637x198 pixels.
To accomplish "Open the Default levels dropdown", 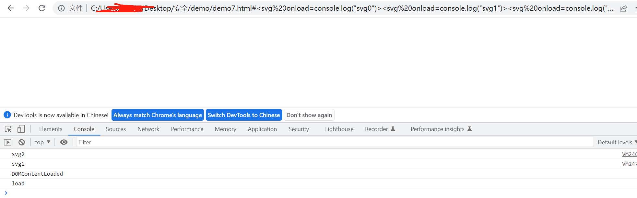I will point(617,142).
